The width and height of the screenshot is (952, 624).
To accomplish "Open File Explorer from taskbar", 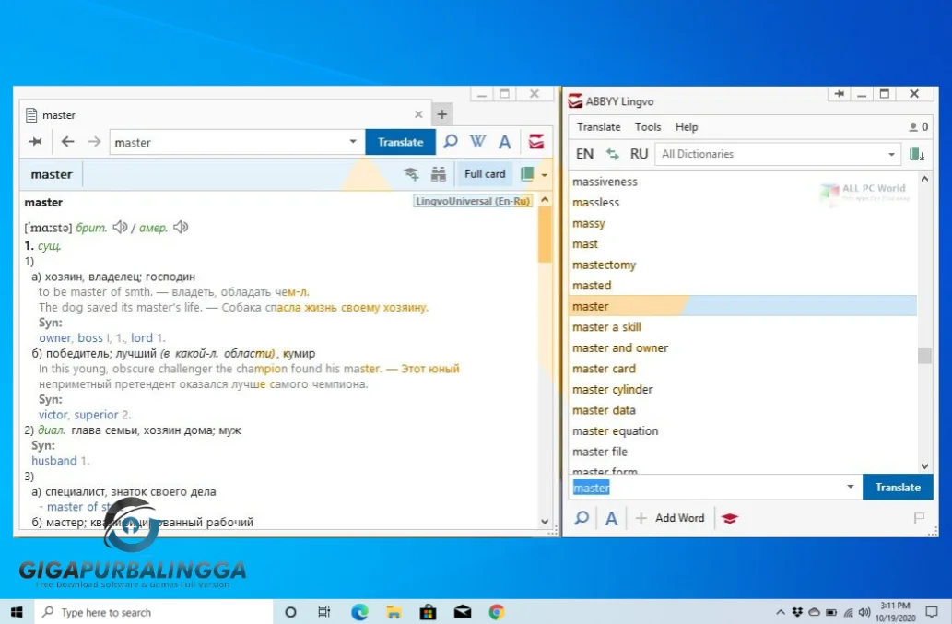I will pos(394,612).
